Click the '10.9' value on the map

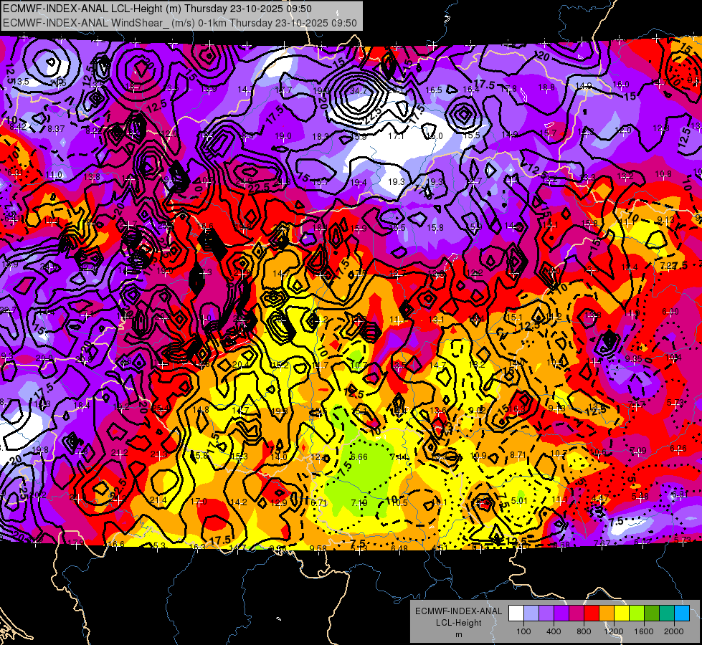coord(478,456)
